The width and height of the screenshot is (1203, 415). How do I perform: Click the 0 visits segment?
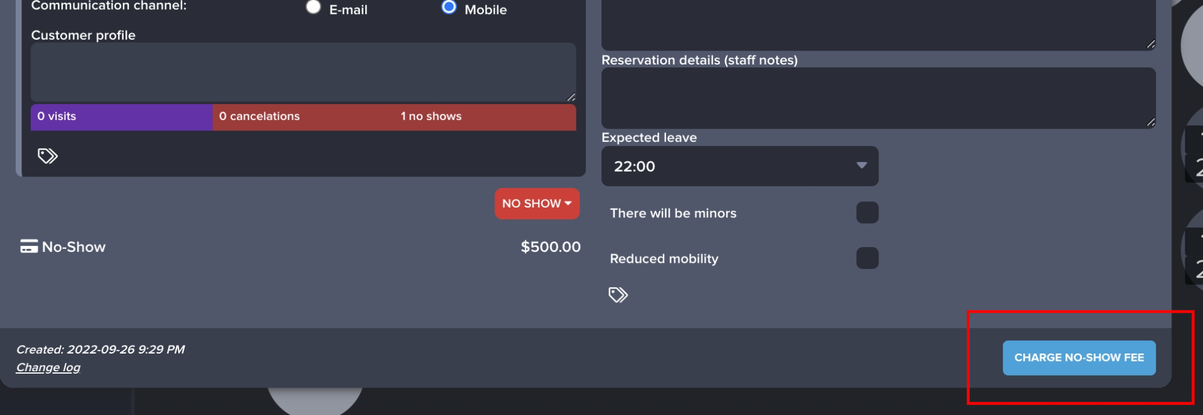[121, 117]
